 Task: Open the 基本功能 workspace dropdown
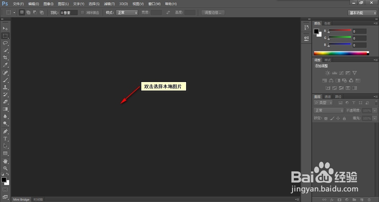coord(362,13)
